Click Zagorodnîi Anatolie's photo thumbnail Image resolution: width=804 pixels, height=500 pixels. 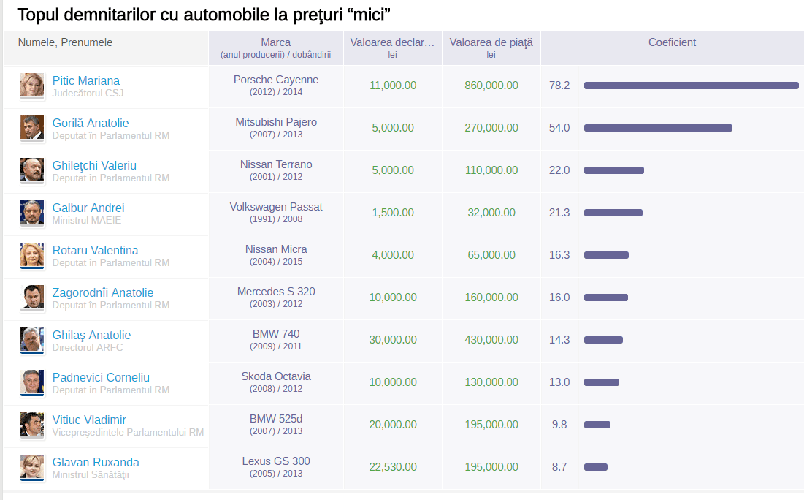(x=32, y=298)
